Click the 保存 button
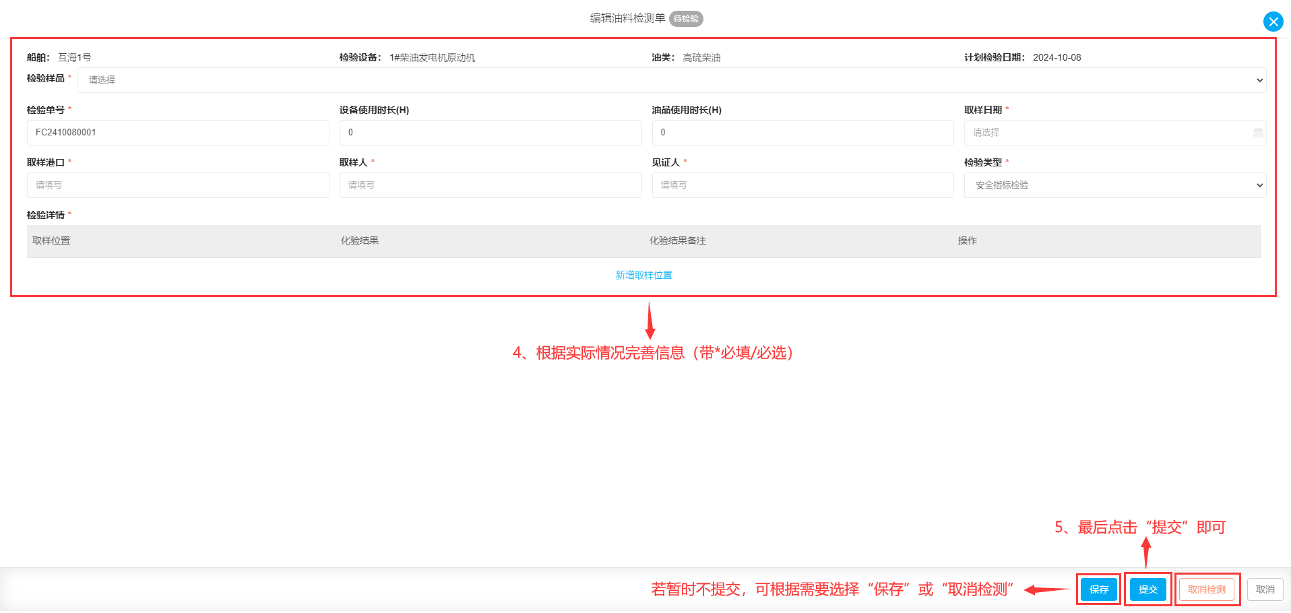The width and height of the screenshot is (1291, 613). [1098, 589]
